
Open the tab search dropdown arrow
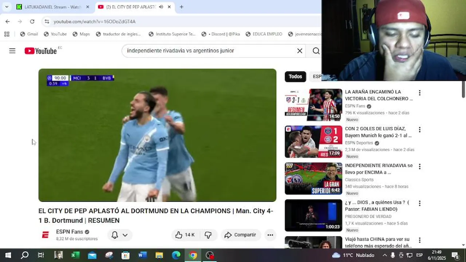7,7
